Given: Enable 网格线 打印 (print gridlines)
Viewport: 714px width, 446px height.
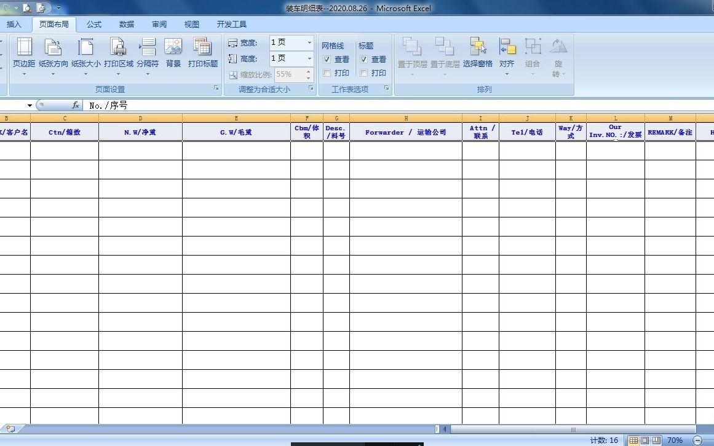Looking at the screenshot, I should (327, 73).
